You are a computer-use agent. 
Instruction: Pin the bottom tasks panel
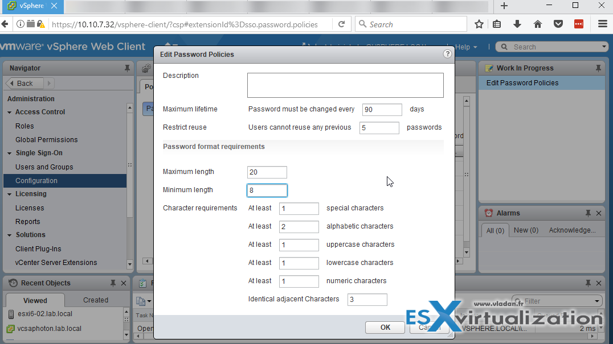[x=588, y=283]
